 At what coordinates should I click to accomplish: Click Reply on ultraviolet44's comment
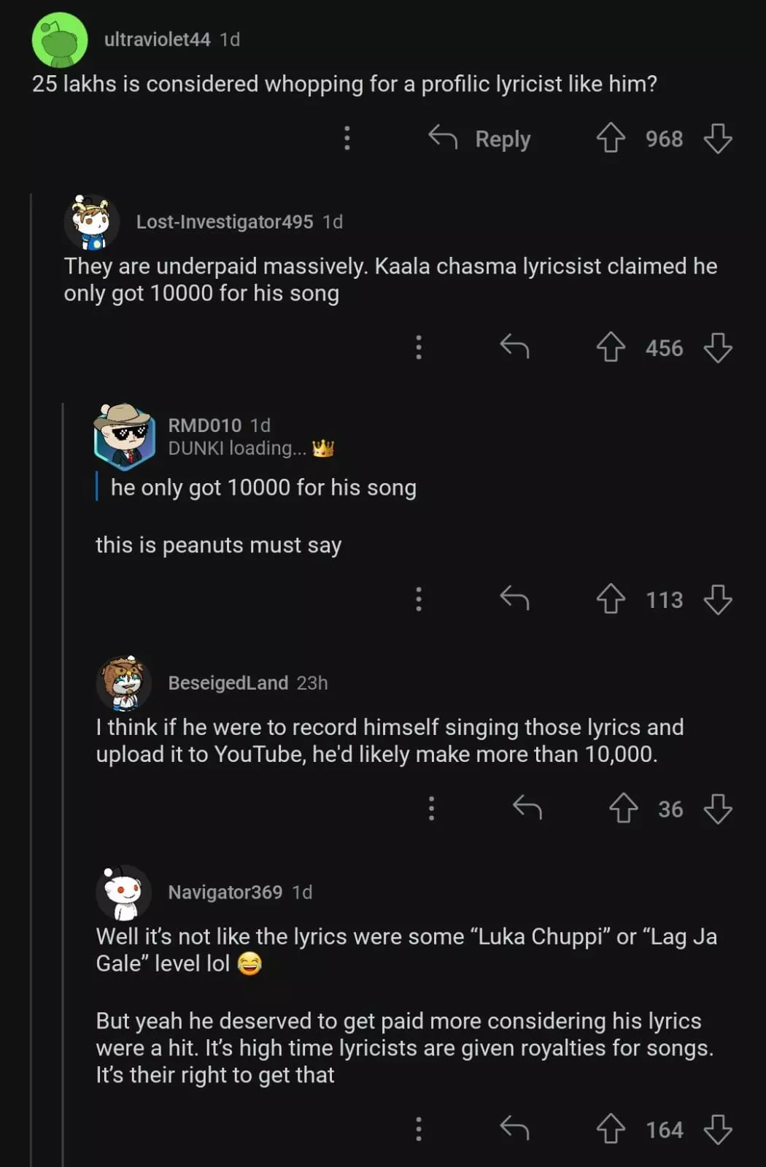(x=480, y=138)
